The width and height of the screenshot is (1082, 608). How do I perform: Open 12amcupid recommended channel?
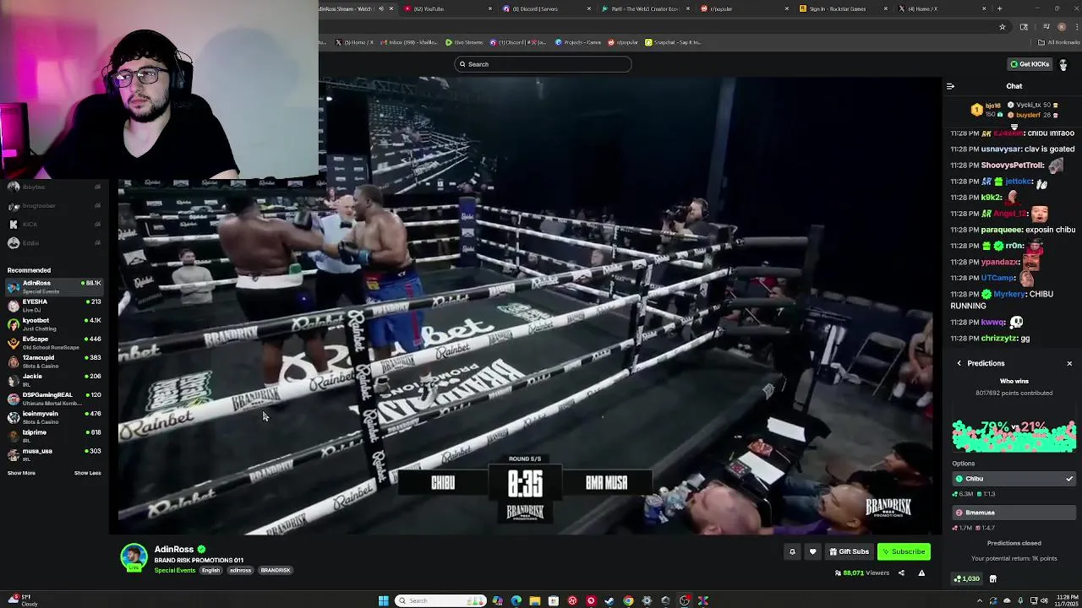tap(54, 361)
